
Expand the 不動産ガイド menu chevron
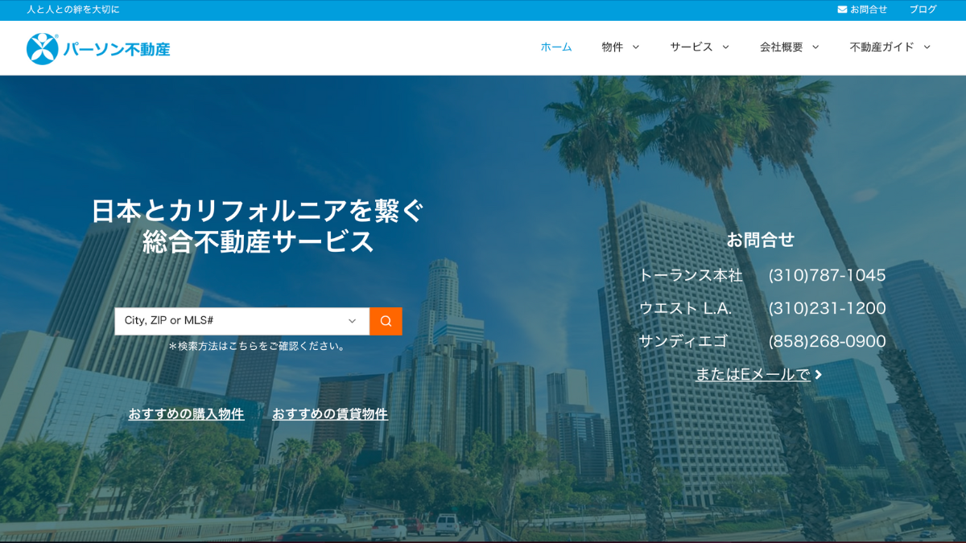point(927,47)
